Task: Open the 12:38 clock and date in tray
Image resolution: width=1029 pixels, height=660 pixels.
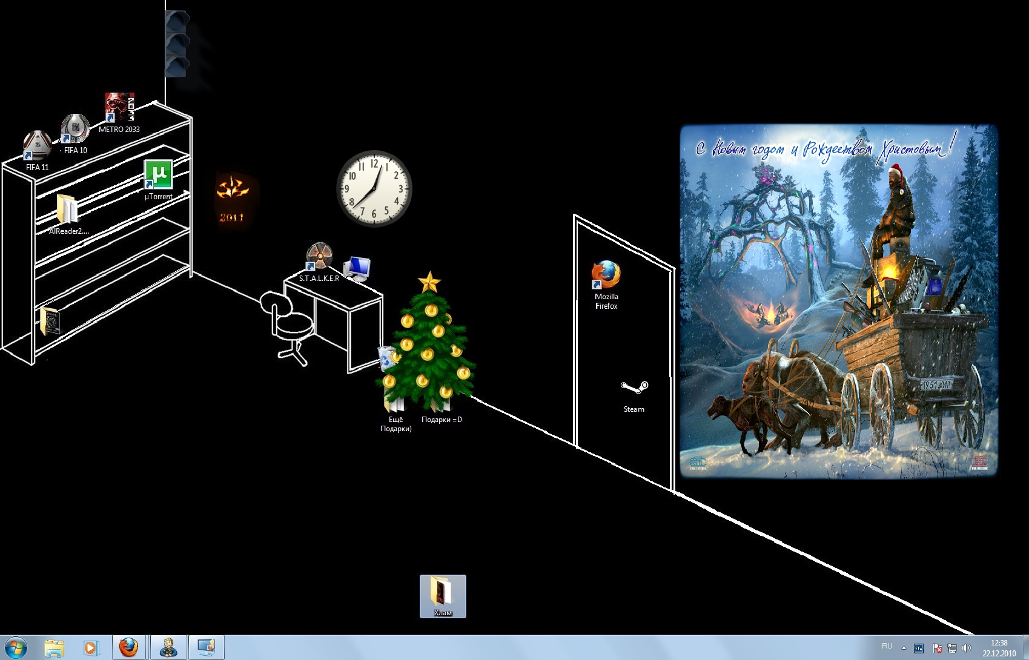Action: click(999, 648)
